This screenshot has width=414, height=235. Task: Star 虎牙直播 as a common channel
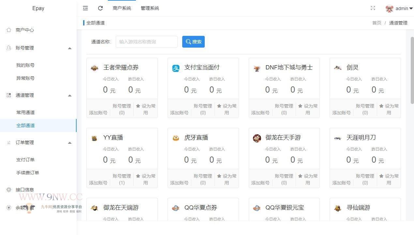[227, 179]
